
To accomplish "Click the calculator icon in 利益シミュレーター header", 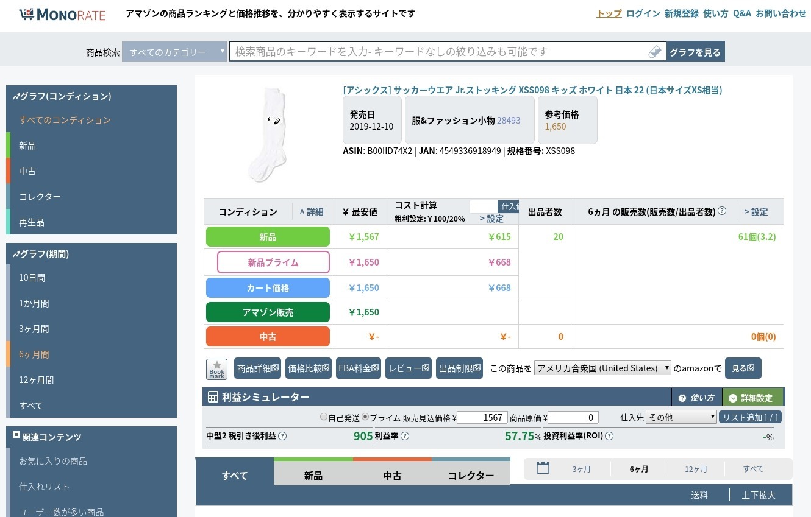I will click(x=213, y=397).
